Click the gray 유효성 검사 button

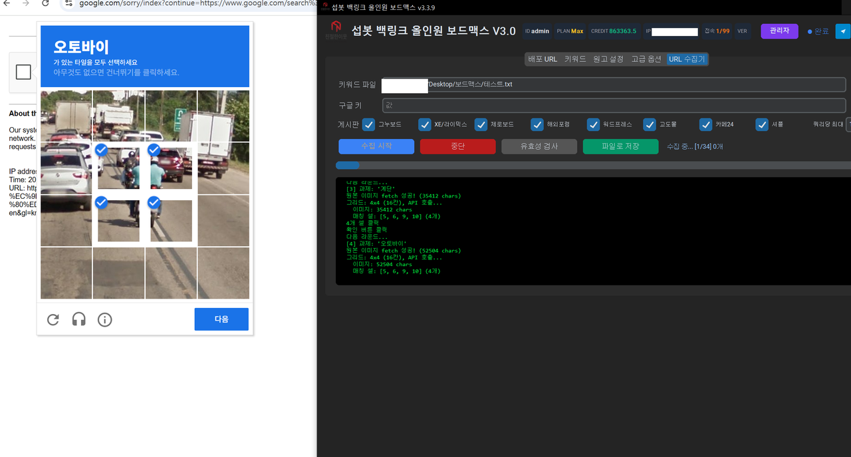(539, 146)
